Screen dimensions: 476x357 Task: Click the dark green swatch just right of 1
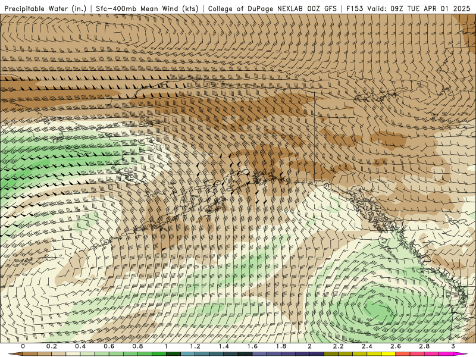tap(173, 354)
